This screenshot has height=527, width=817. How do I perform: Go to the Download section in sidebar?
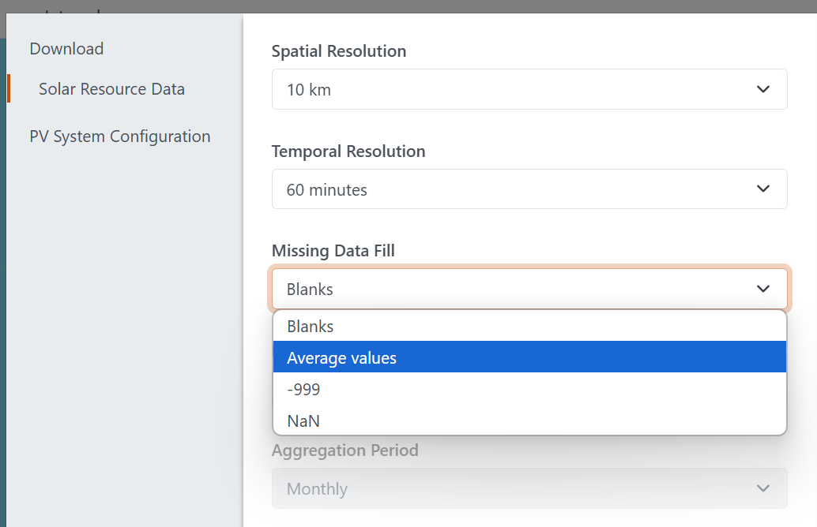click(x=66, y=49)
